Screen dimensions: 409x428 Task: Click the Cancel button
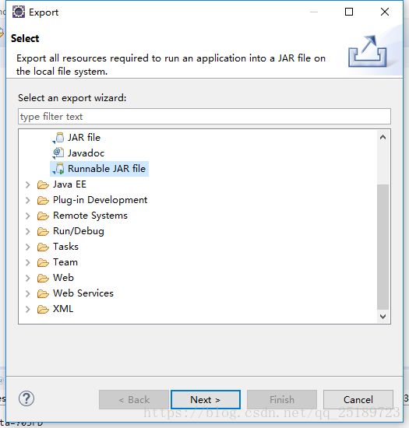click(358, 400)
